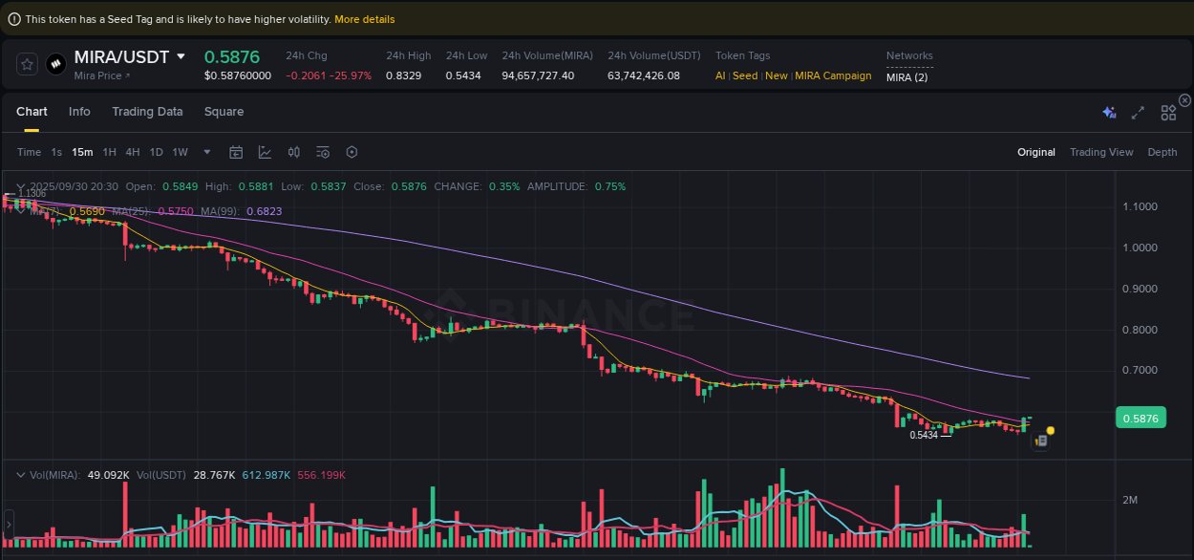Collapse the volume indicator panel chevron
Viewport: 1194px width, 560px height.
[19, 474]
